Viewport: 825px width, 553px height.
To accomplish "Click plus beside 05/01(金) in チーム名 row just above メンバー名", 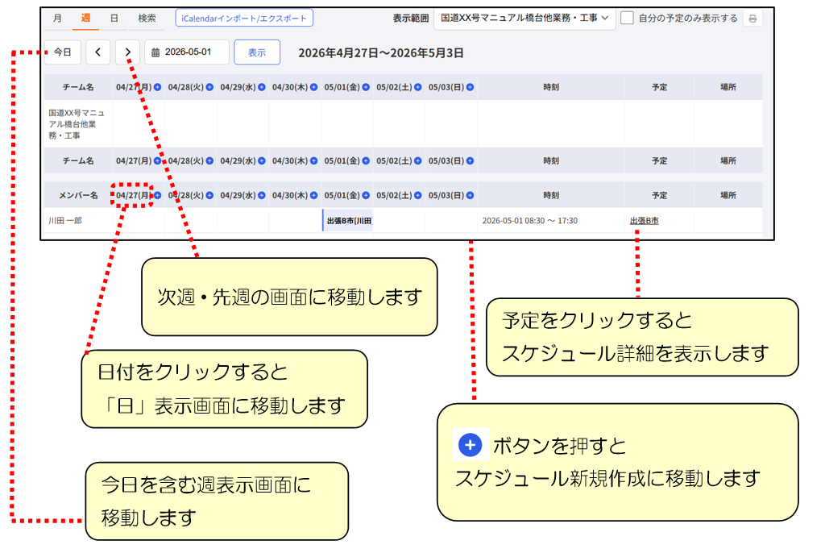I will [366, 160].
